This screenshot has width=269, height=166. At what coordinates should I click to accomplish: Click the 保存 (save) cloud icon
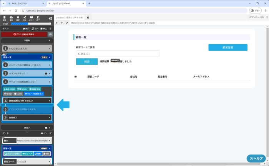coord(11,18)
